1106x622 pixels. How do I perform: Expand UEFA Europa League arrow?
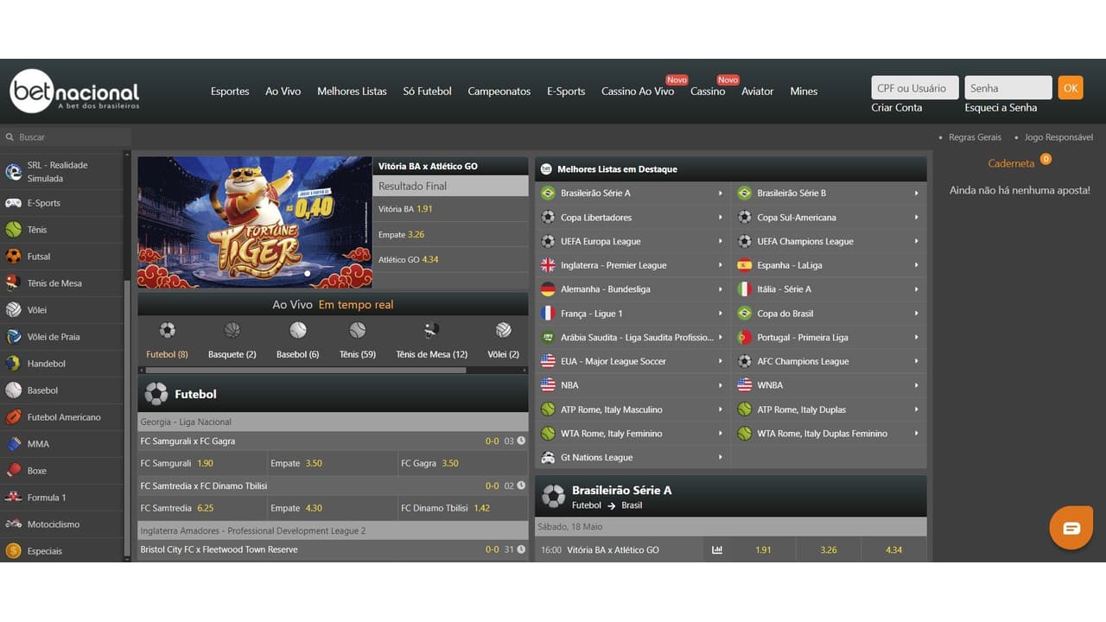tap(721, 241)
